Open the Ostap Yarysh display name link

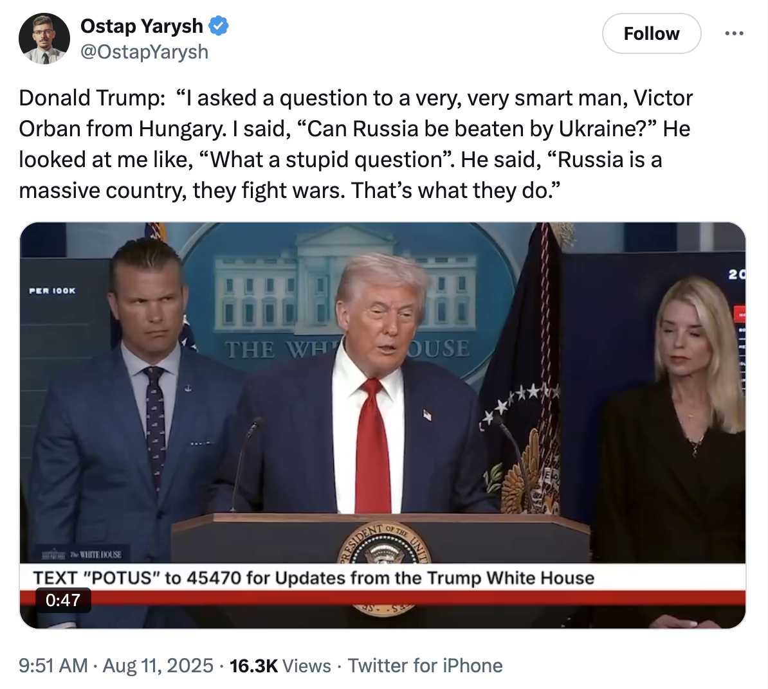tap(142, 26)
